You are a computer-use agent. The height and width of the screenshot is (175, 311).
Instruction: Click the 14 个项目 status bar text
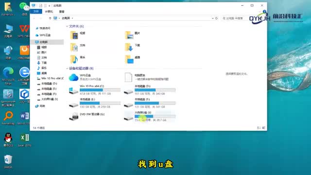click(39, 128)
